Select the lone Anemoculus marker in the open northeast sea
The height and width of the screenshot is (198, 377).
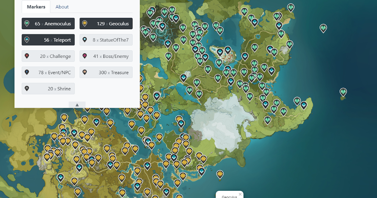(x=323, y=28)
